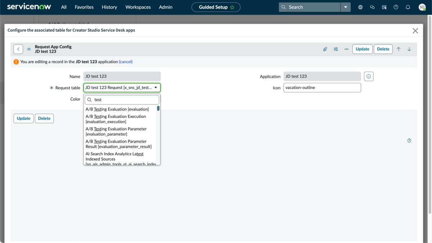Viewport: 432px width, 243px height.
Task: Click the Application field JD test 123
Action: pyautogui.click(x=322, y=76)
